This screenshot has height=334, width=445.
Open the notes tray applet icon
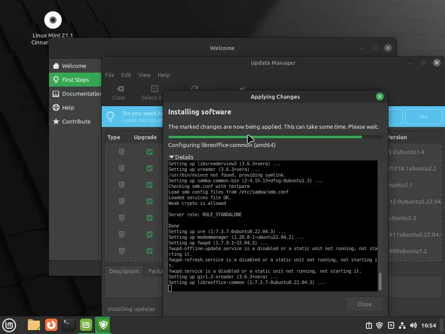(x=391, y=325)
